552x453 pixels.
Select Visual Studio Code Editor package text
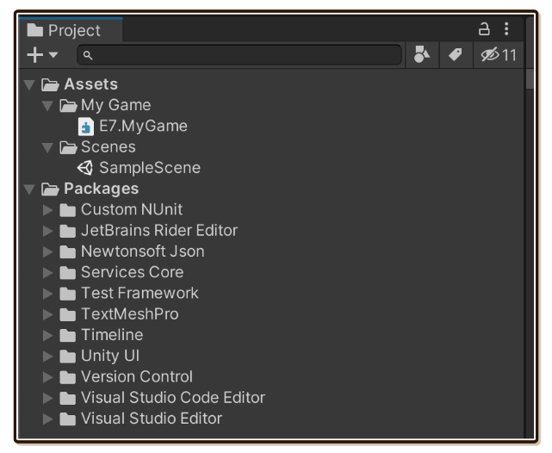coord(173,397)
